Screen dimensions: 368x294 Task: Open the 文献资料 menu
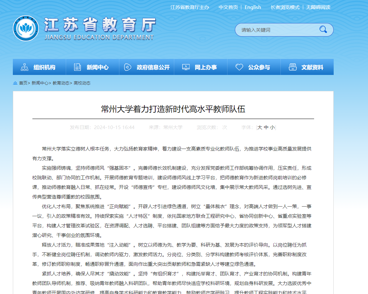[307, 67]
